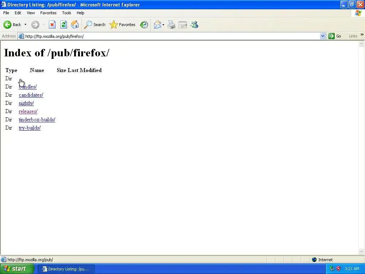Image resolution: width=365 pixels, height=274 pixels.
Task: Click the Edit page toolbar icon
Action: point(183,25)
